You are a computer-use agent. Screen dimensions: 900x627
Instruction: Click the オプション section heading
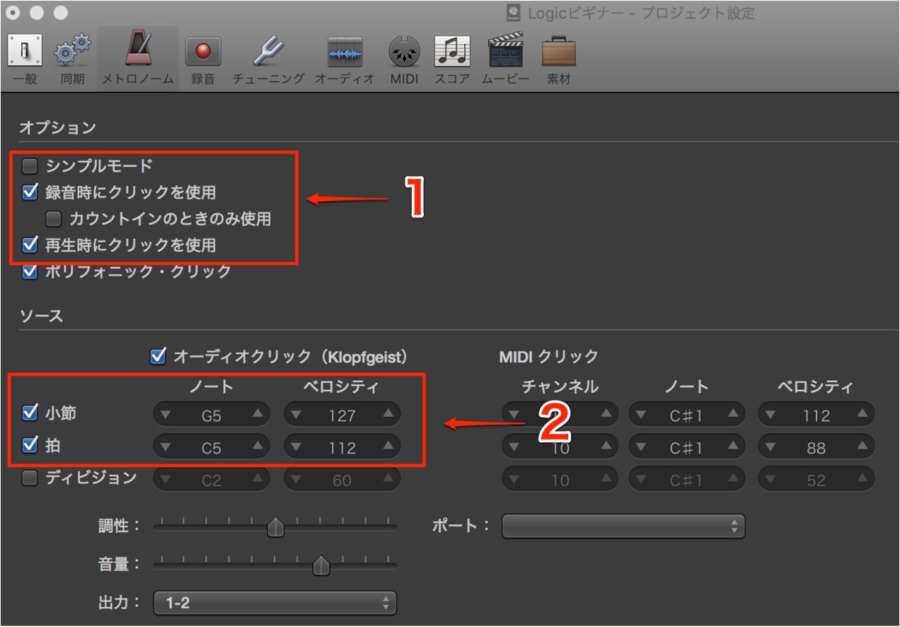pos(57,128)
